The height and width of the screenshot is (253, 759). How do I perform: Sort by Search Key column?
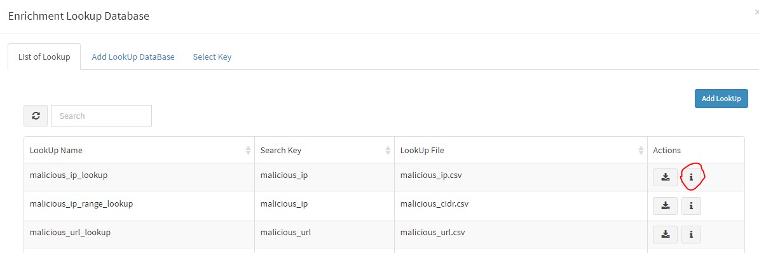[324, 150]
